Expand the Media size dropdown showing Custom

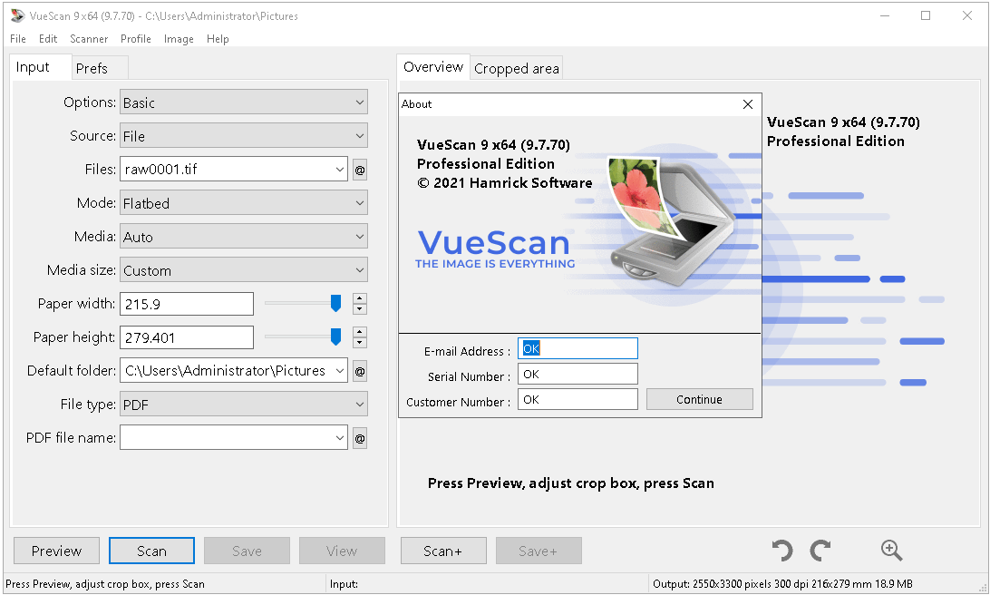click(x=244, y=269)
